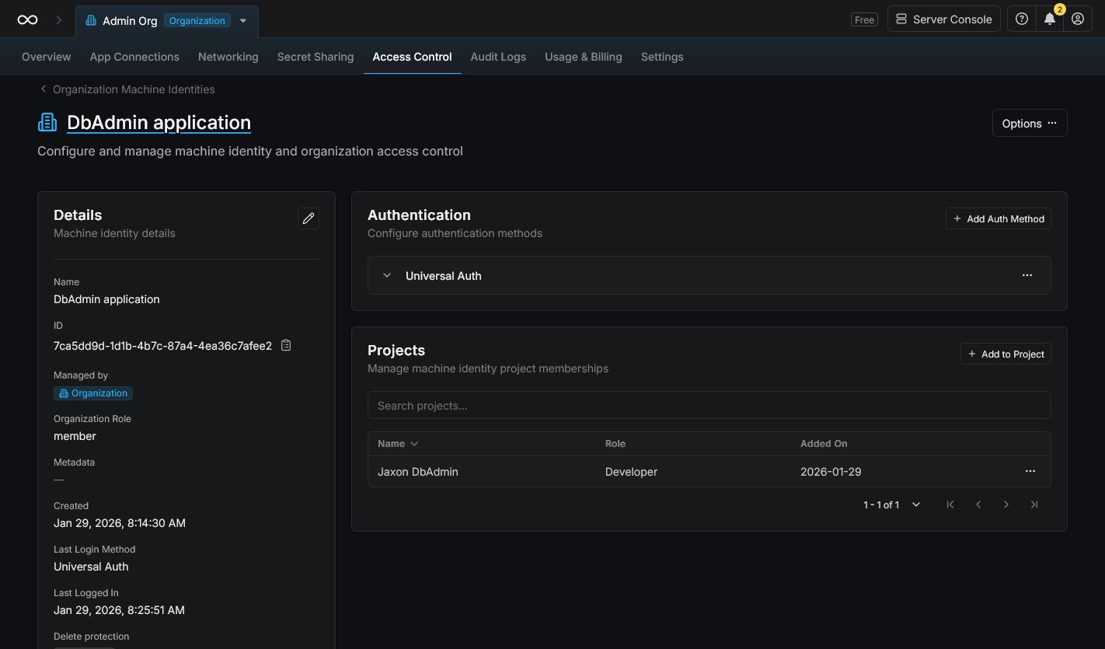Screen dimensions: 1105x649
Task: Go to the next projects page
Action: pyautogui.click(x=1006, y=504)
